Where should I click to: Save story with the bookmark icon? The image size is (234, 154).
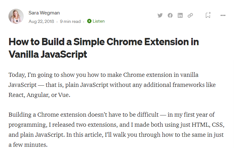tap(208, 15)
